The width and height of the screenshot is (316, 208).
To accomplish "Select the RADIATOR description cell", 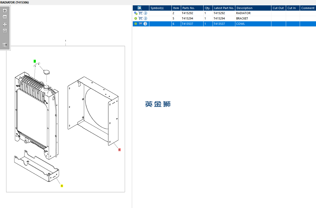I will [253, 13].
